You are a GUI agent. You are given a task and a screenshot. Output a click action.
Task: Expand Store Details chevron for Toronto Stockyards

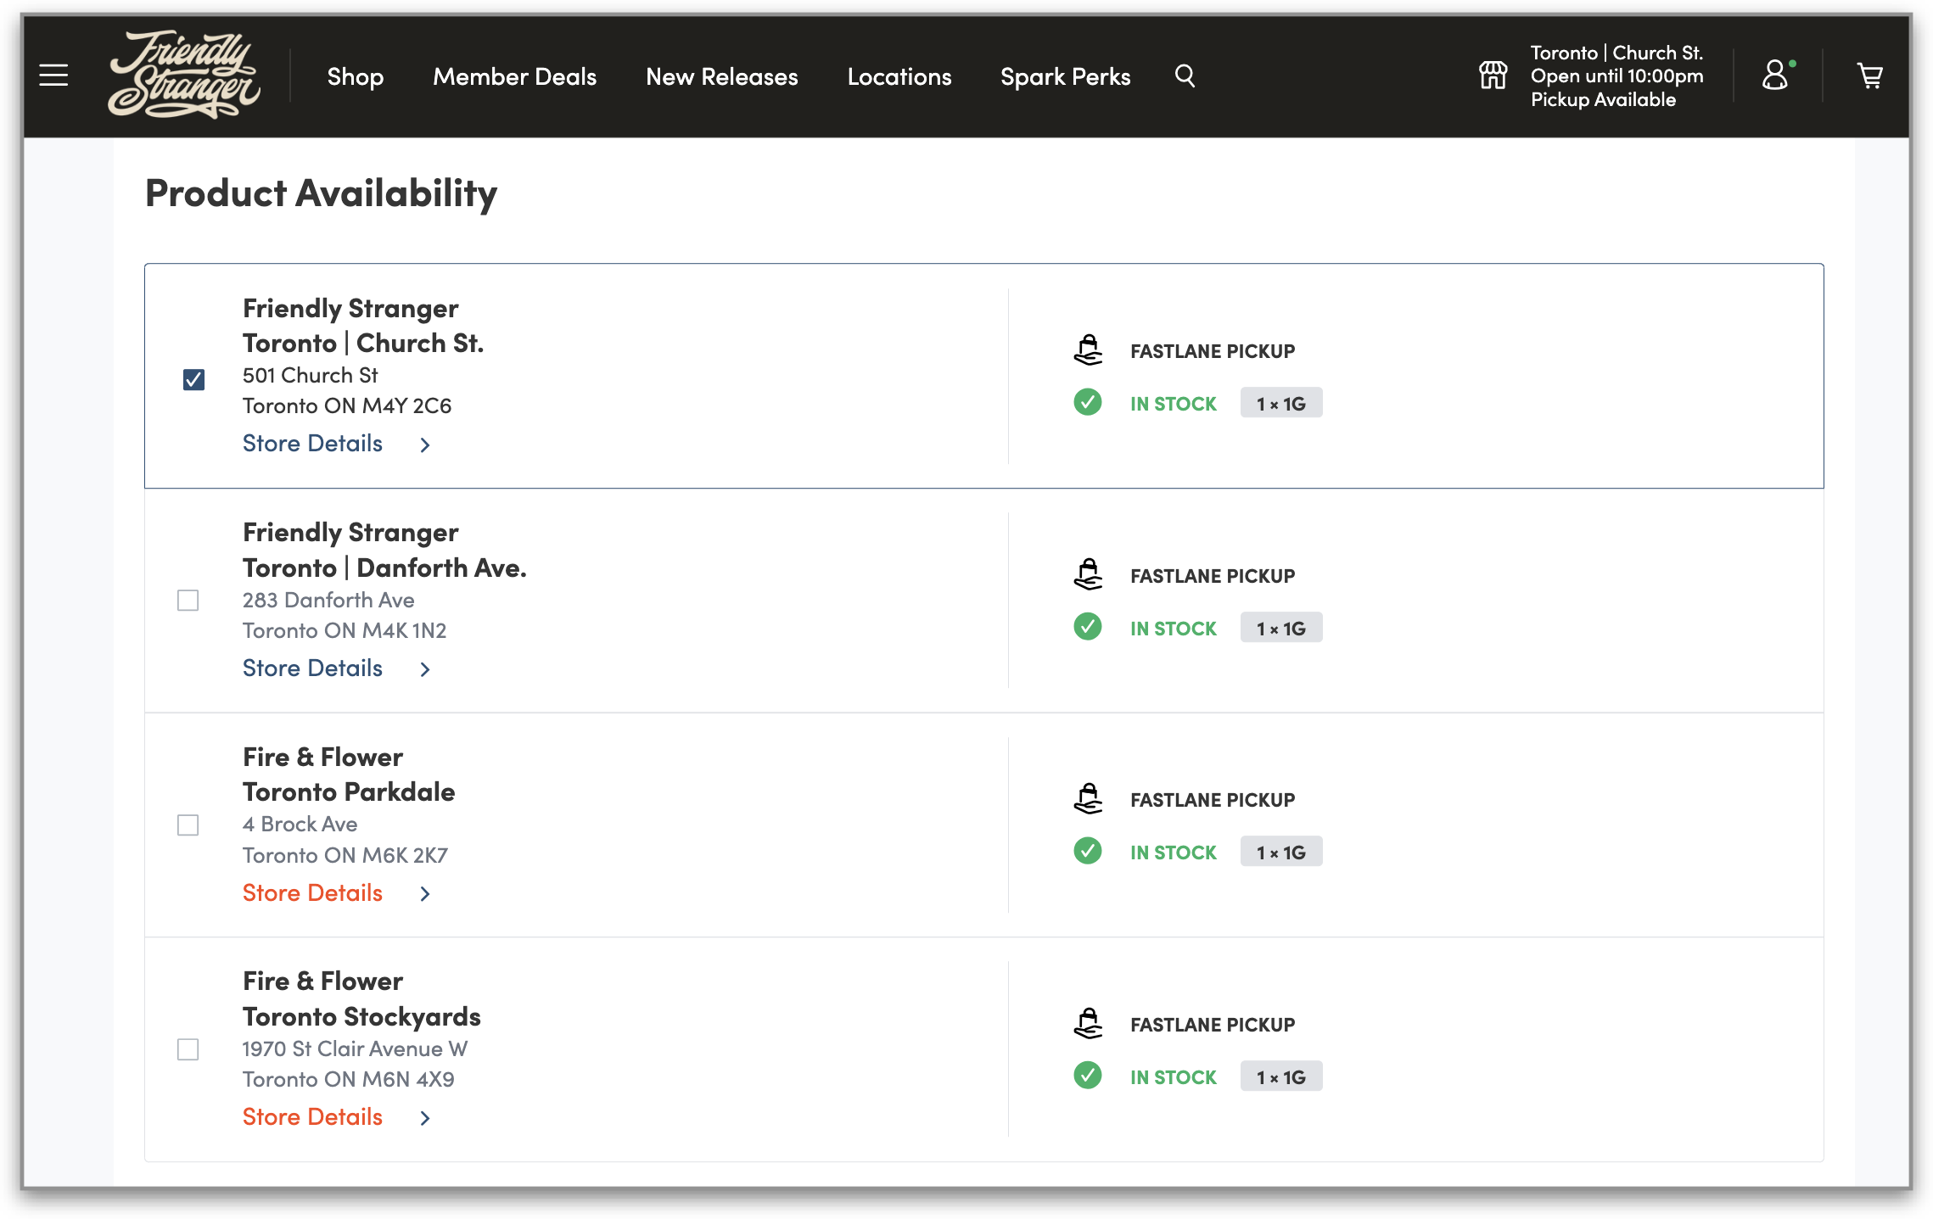425,1118
